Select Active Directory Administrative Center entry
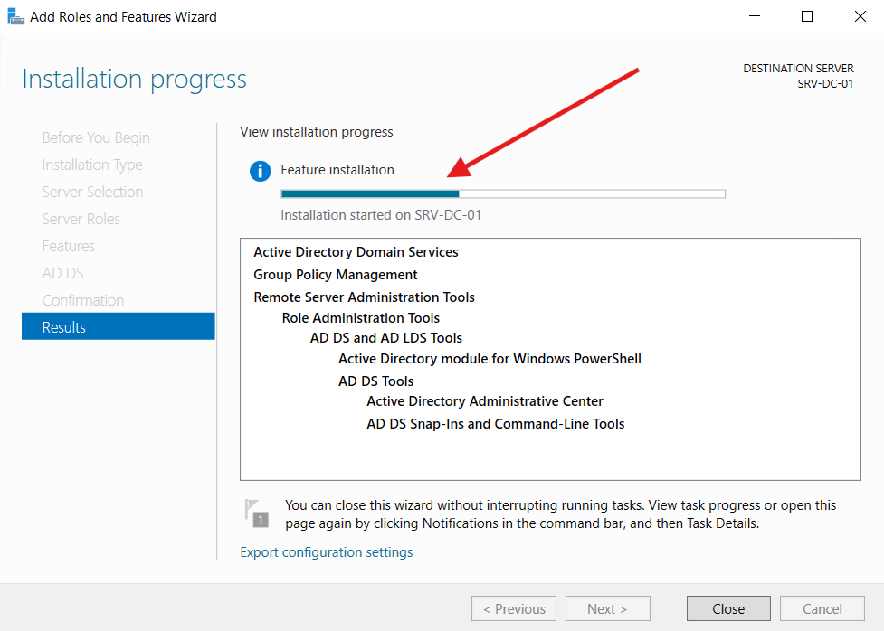This screenshot has width=884, height=631. pos(484,400)
